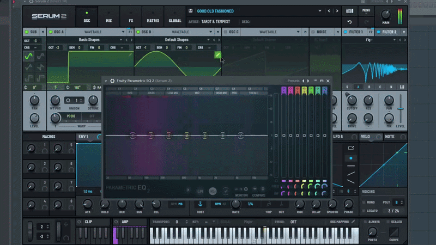The image size is (436, 245).
Task: Click the LIN button in Parametric EQ
Action: coord(199,191)
